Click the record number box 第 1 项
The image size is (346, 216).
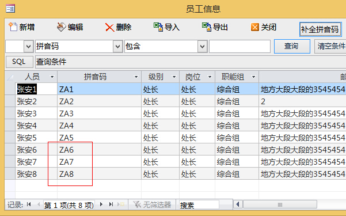(69, 204)
